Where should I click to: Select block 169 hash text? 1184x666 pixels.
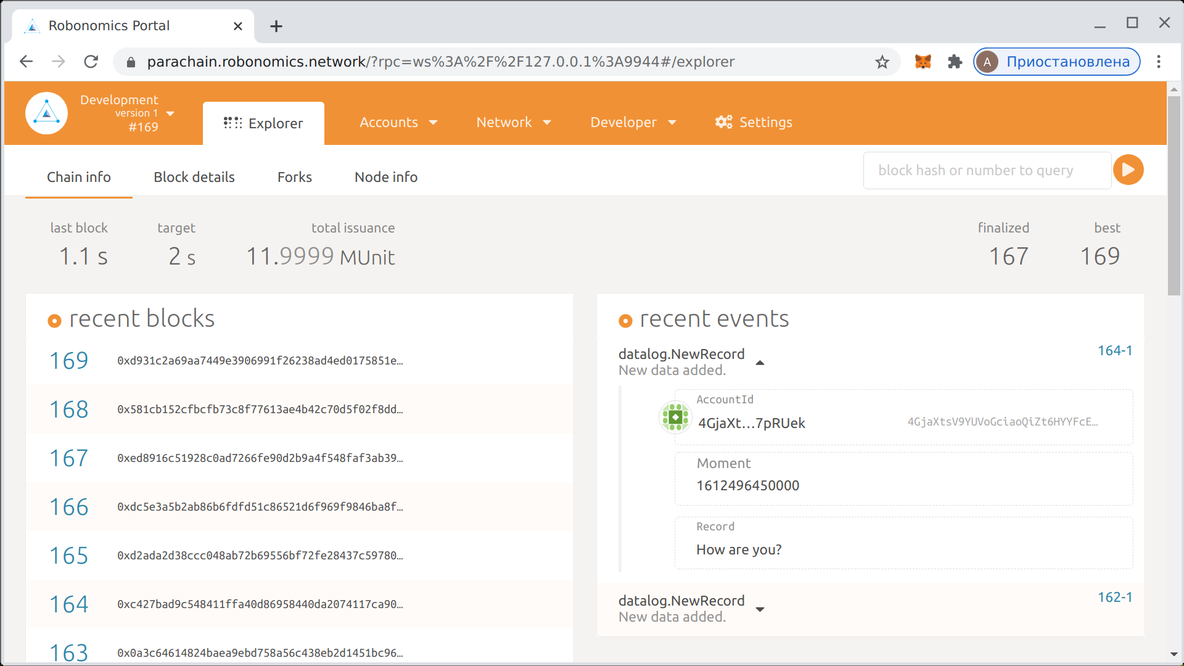pos(260,361)
